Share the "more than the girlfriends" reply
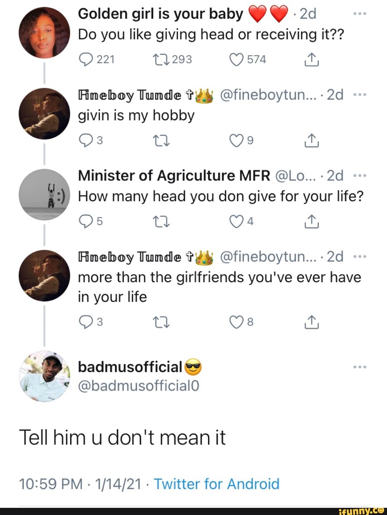The image size is (387, 515). (x=311, y=322)
